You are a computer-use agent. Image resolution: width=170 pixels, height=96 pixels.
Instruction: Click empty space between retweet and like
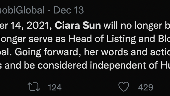[90, 87]
